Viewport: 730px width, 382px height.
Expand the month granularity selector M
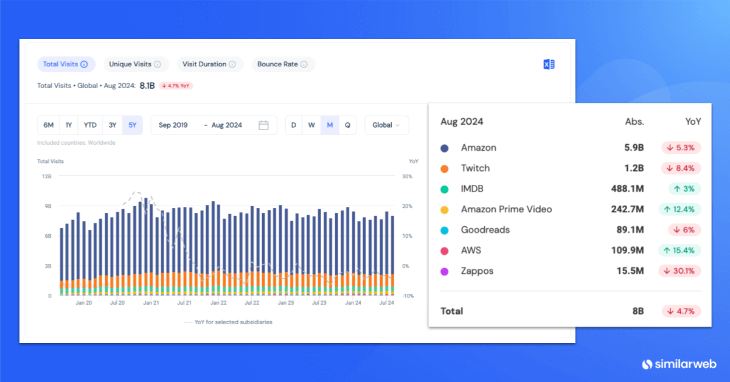330,125
